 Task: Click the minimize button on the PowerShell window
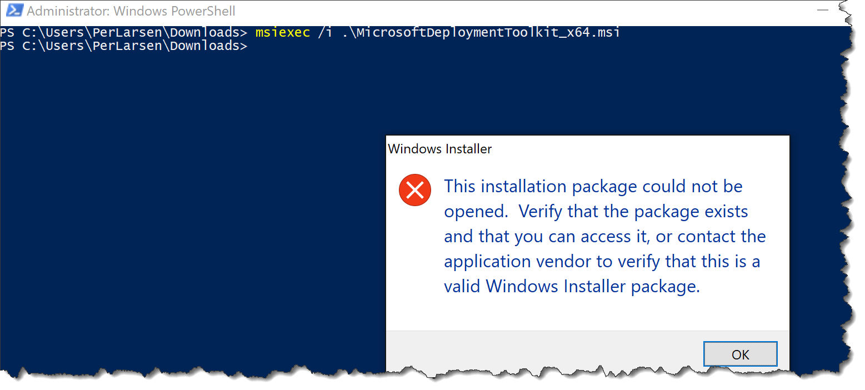coord(822,10)
